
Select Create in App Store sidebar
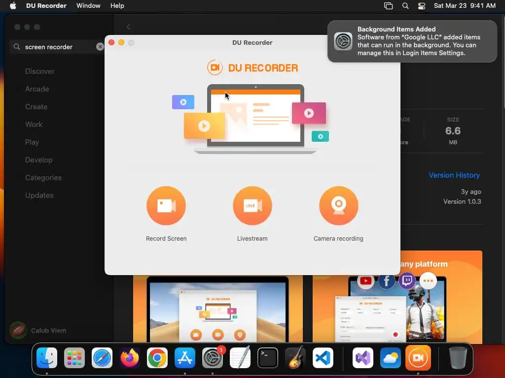[36, 107]
